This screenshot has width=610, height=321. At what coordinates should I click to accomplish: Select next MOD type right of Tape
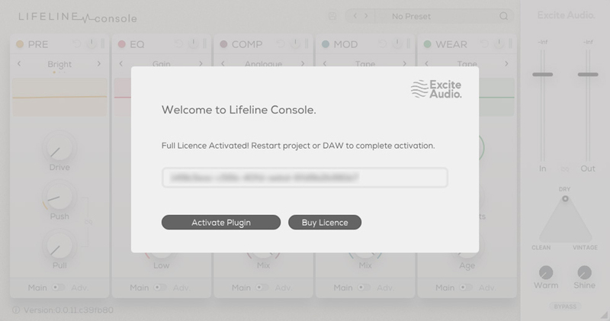405,63
